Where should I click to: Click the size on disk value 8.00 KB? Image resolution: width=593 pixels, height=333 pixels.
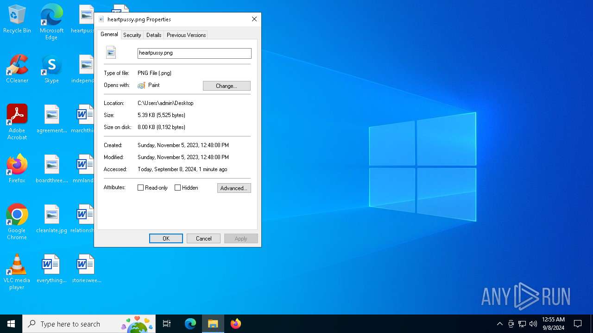pyautogui.click(x=161, y=127)
